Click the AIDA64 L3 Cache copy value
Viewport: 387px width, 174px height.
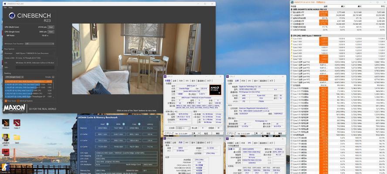(134, 147)
